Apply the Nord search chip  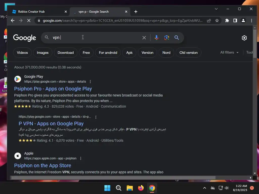coord(166,53)
